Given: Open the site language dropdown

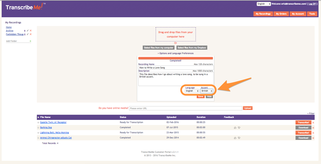Looking at the screenshot, I should coord(264,4).
